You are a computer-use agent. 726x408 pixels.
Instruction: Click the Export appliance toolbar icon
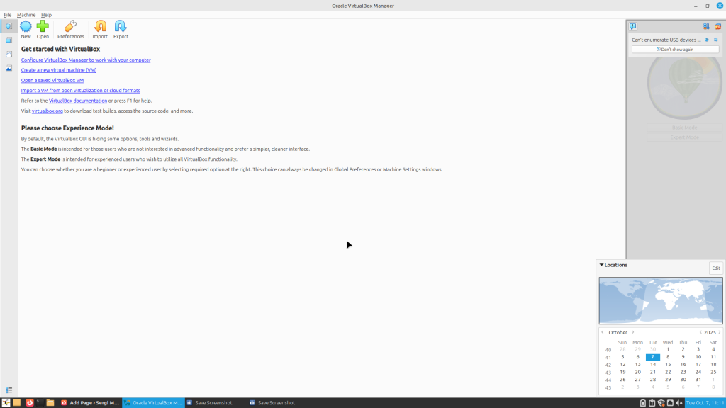[121, 29]
